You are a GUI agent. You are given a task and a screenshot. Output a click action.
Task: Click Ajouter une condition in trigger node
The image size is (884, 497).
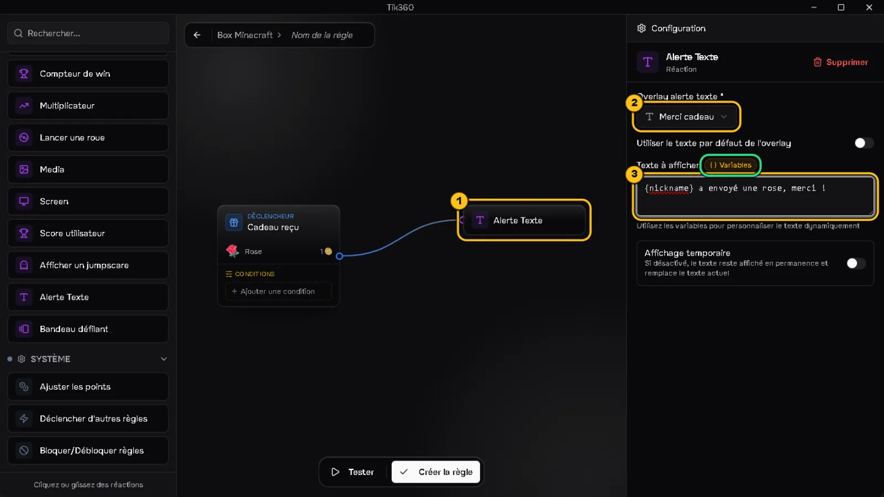(x=278, y=291)
